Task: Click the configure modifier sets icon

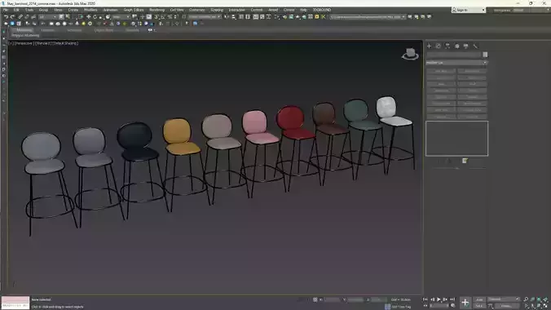Action: tap(465, 161)
